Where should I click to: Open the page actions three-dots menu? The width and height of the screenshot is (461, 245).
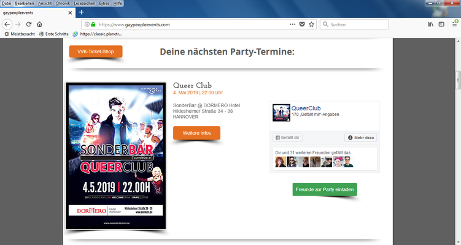click(x=293, y=24)
